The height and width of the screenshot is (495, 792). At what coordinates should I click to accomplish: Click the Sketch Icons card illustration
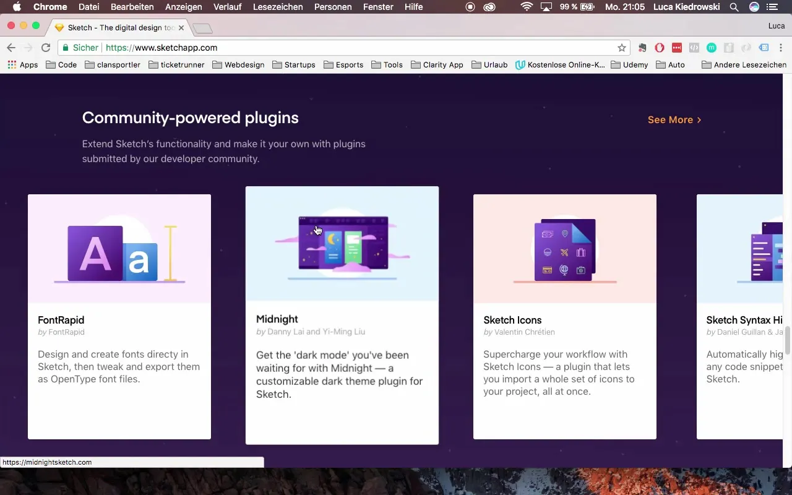coord(565,249)
